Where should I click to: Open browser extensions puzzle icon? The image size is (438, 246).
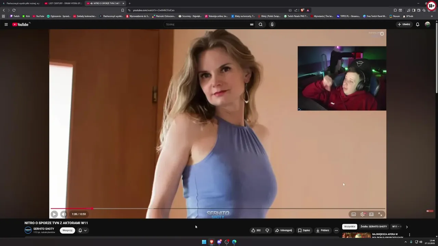point(395,10)
